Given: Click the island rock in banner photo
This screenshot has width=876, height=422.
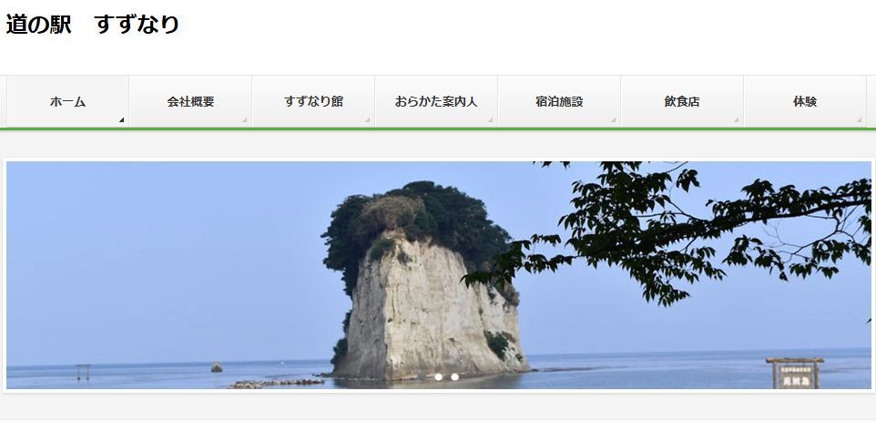Looking at the screenshot, I should tap(426, 280).
